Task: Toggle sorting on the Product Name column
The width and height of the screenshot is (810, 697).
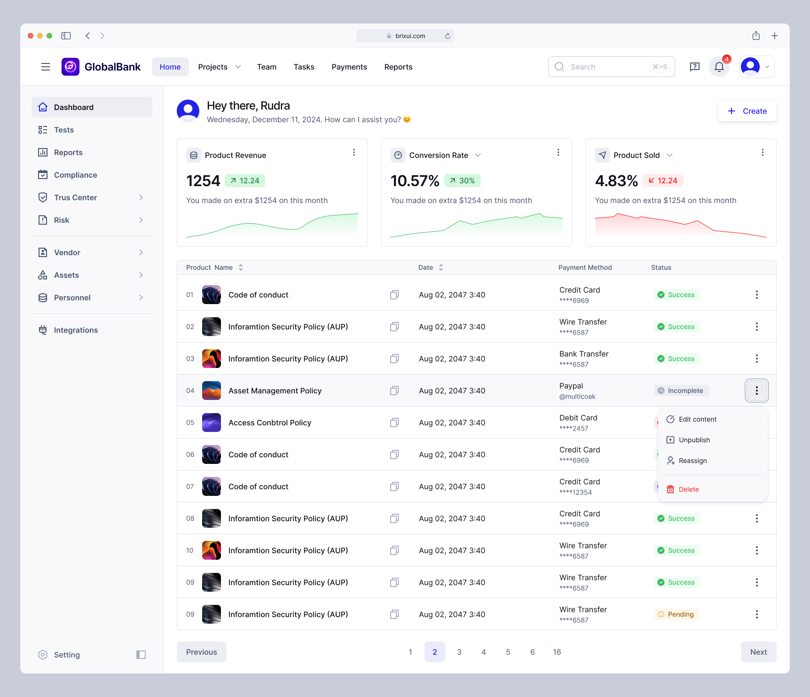Action: pyautogui.click(x=240, y=267)
